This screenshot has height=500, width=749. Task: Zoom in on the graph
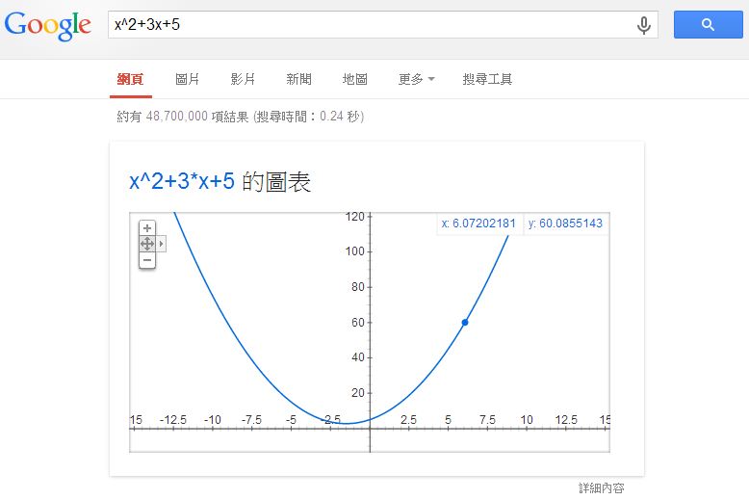tap(147, 228)
